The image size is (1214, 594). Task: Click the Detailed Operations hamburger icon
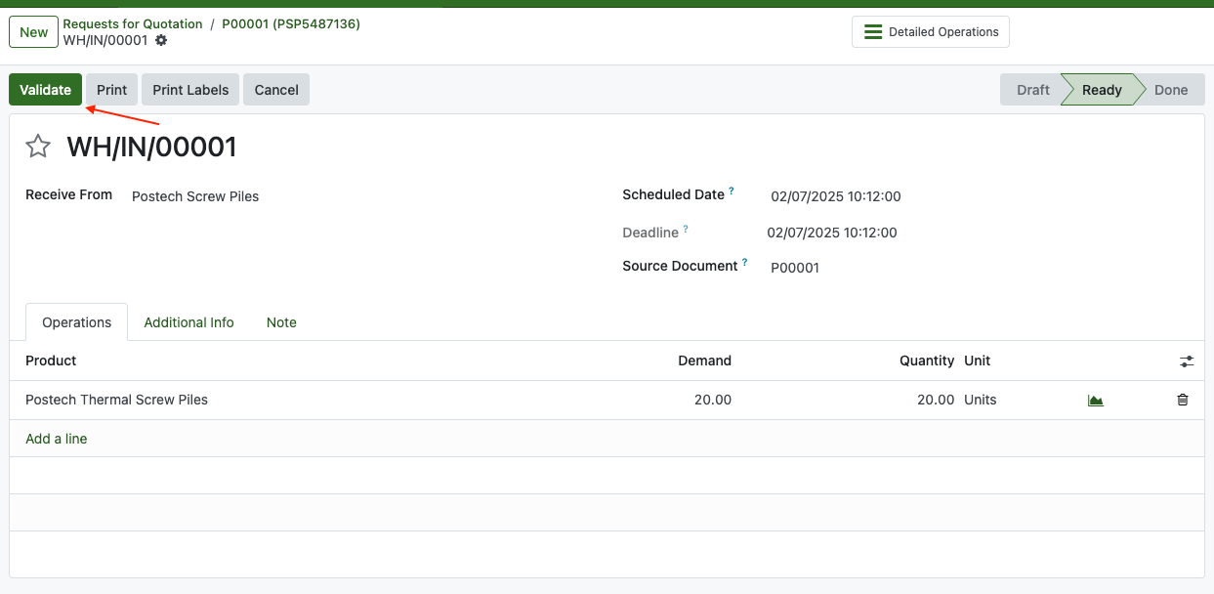[873, 32]
